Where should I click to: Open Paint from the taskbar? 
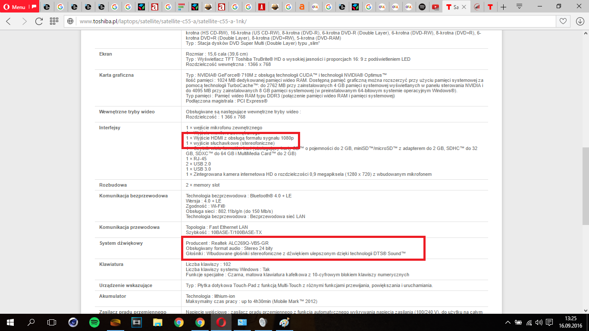[284, 322]
